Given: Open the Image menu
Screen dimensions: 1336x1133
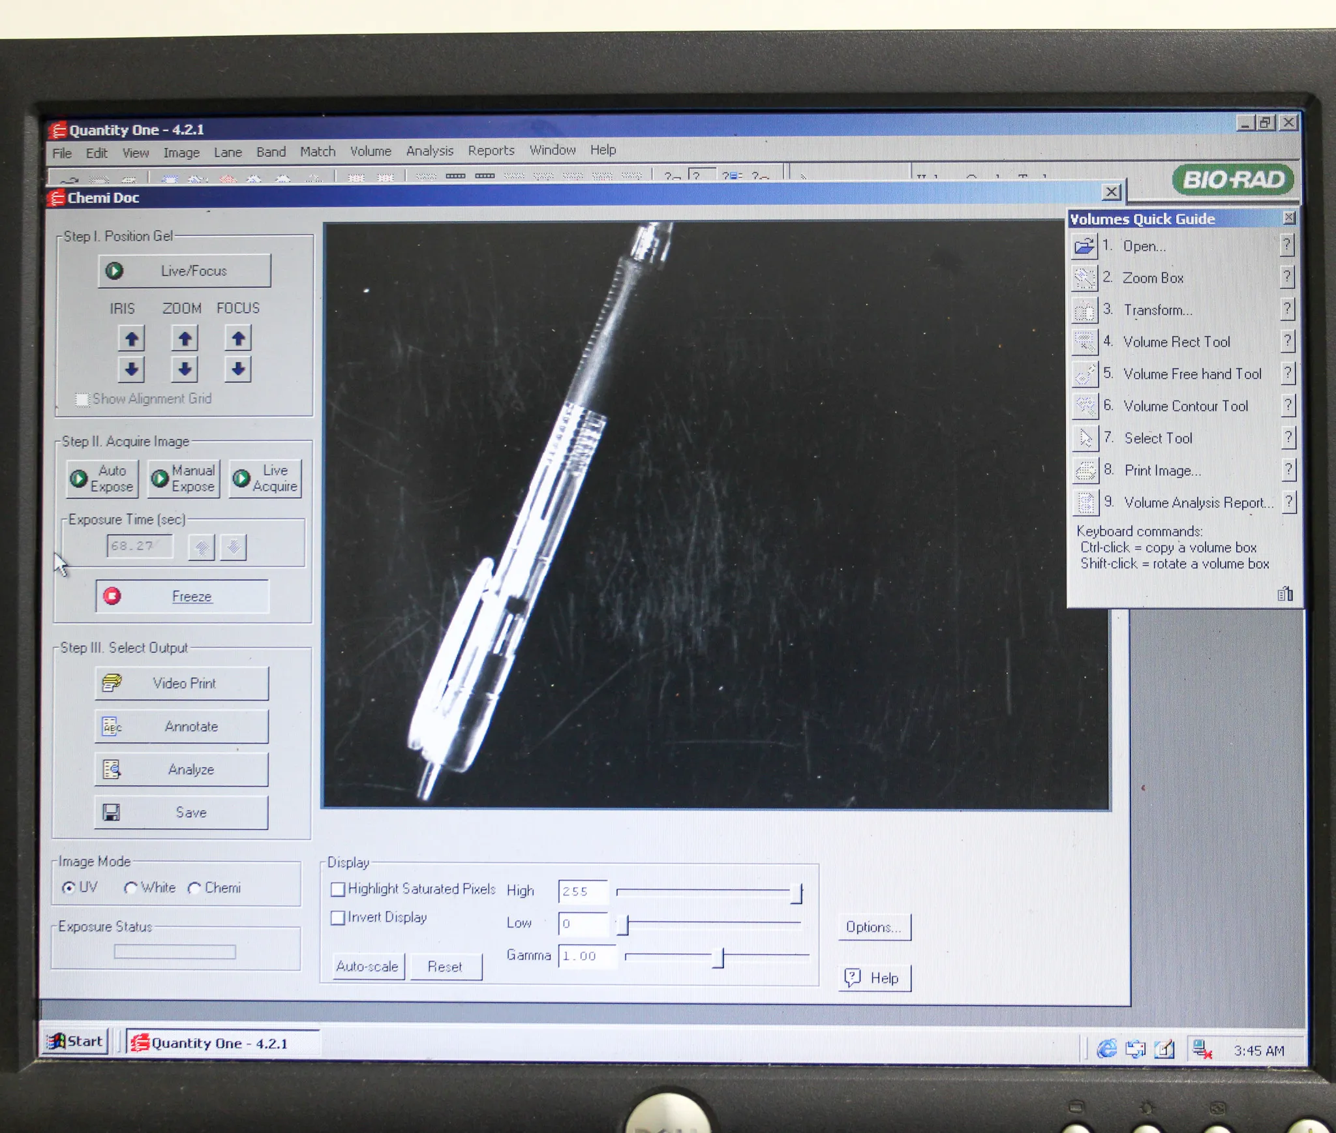Looking at the screenshot, I should coord(181,153).
